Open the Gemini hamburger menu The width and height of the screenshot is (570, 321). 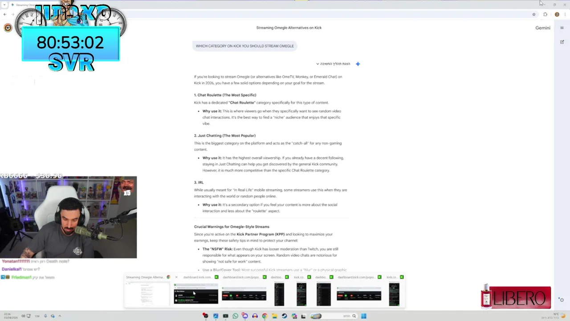(562, 28)
